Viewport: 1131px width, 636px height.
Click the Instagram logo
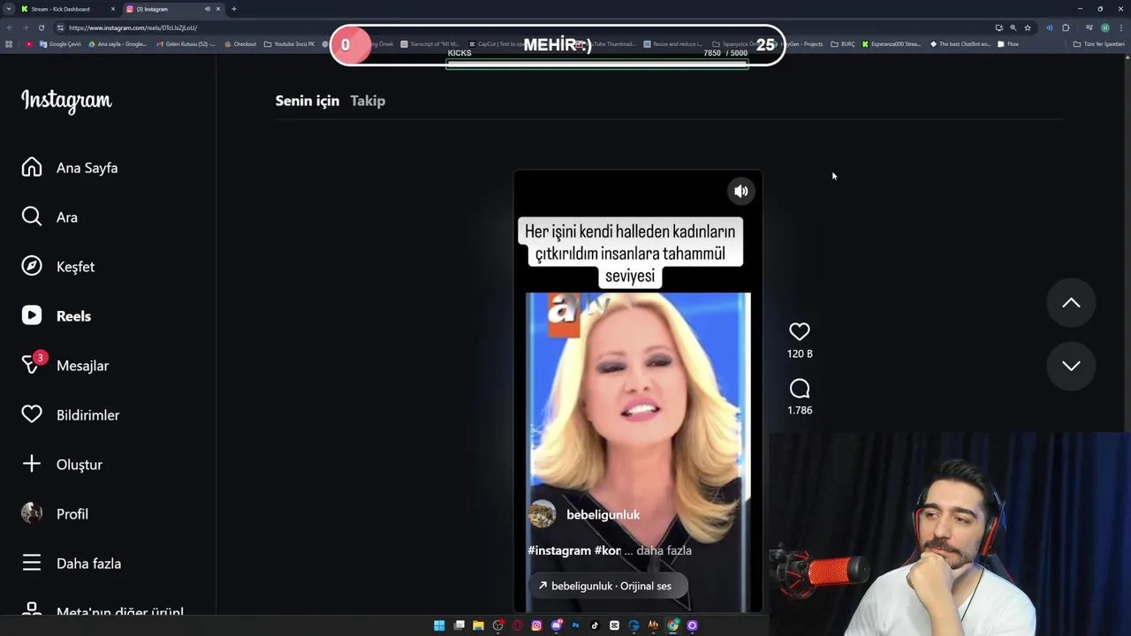click(66, 101)
